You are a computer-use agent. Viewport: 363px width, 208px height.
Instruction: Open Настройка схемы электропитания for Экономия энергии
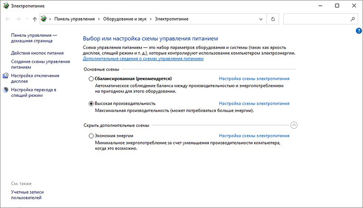click(254, 136)
